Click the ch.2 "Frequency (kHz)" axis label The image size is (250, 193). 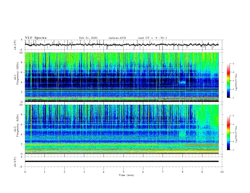[18, 126]
